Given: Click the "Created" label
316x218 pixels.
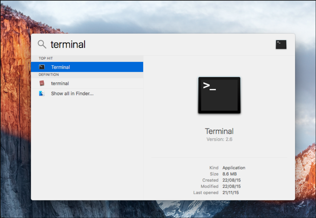Looking at the screenshot, I should tap(210, 180).
